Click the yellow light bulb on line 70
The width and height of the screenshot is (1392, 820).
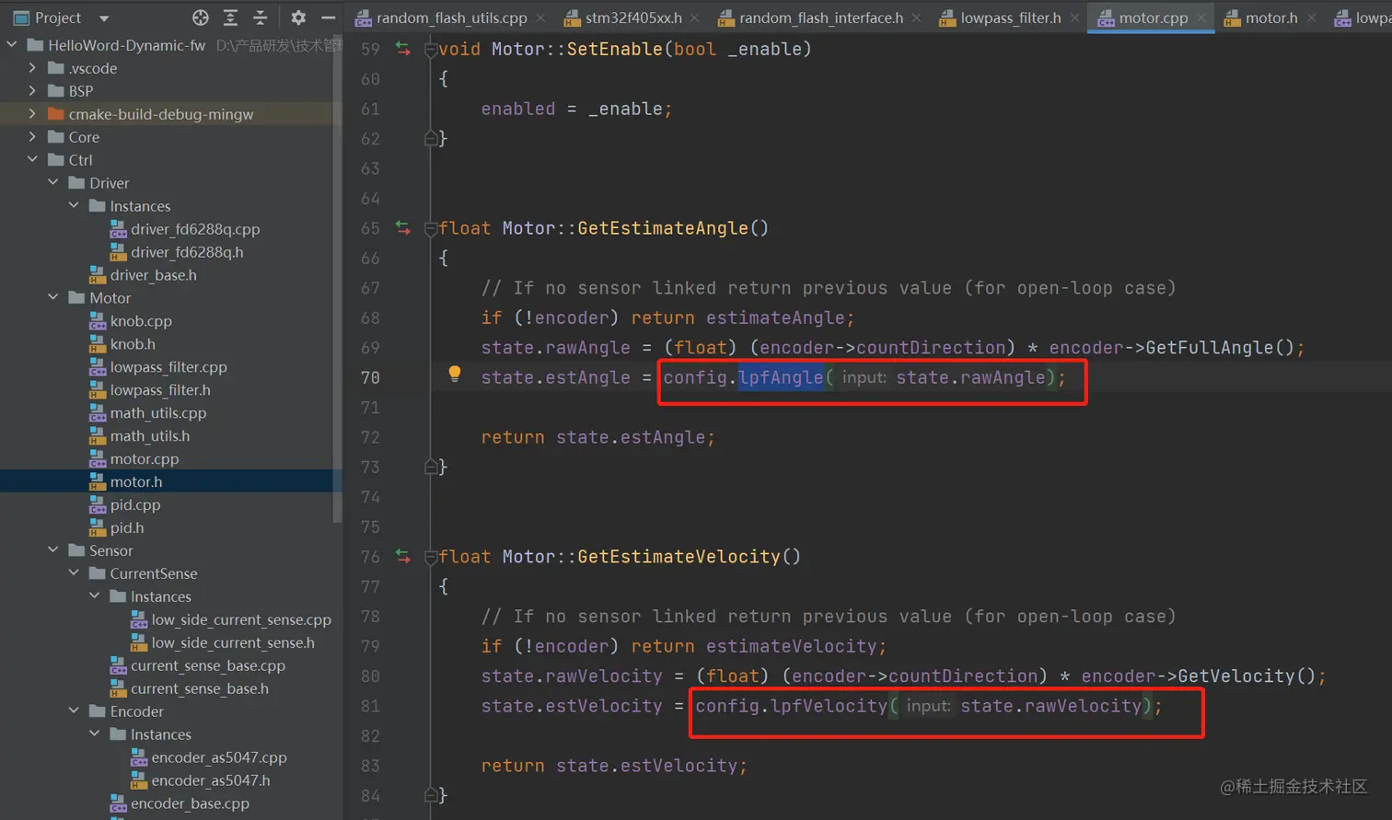[x=455, y=374]
